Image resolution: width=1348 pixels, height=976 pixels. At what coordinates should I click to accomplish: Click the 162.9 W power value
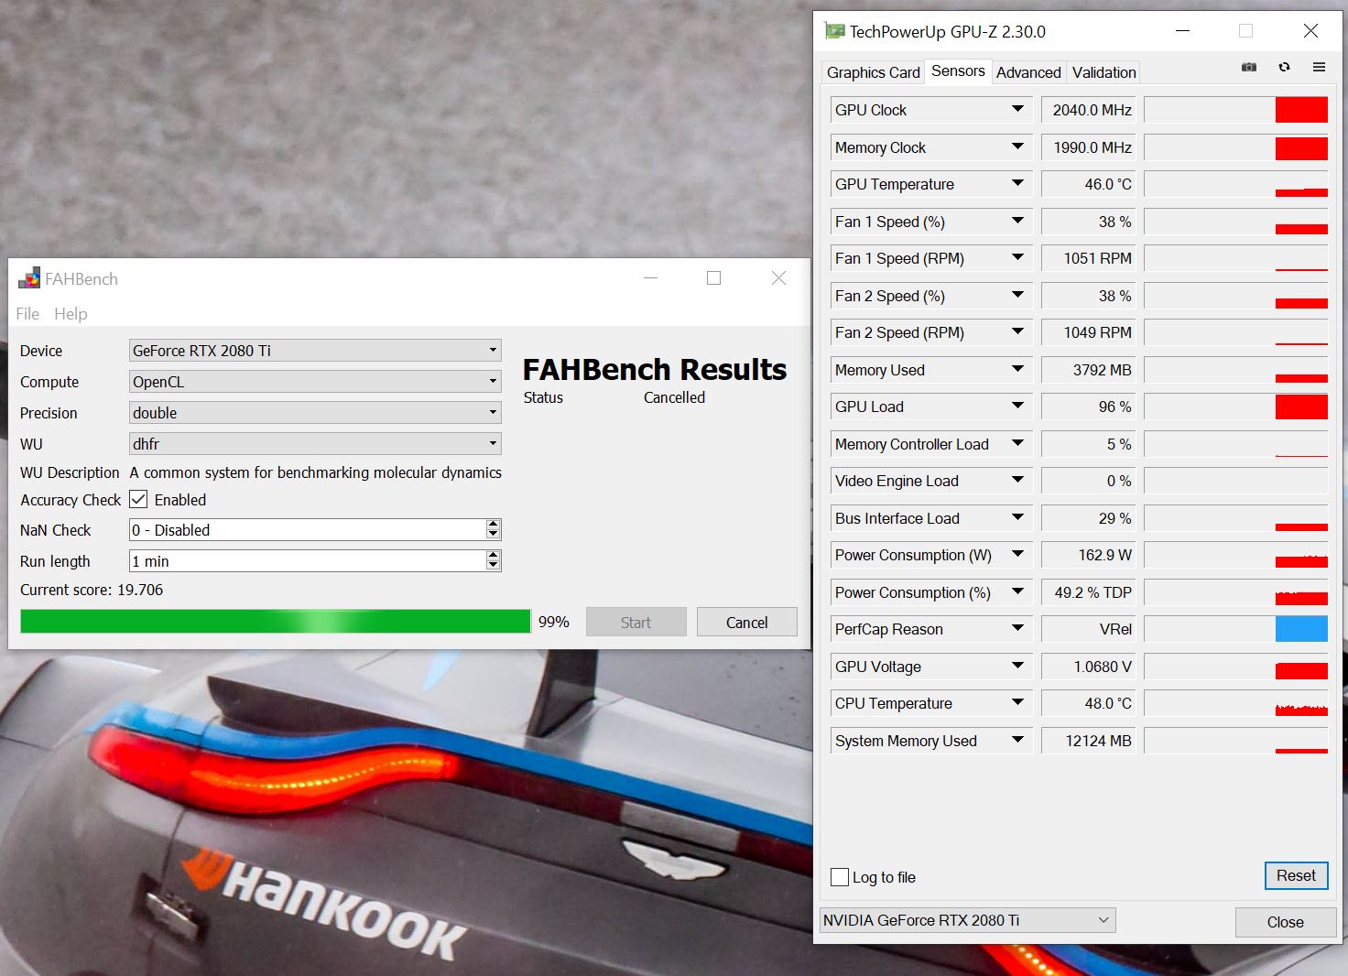point(1089,555)
